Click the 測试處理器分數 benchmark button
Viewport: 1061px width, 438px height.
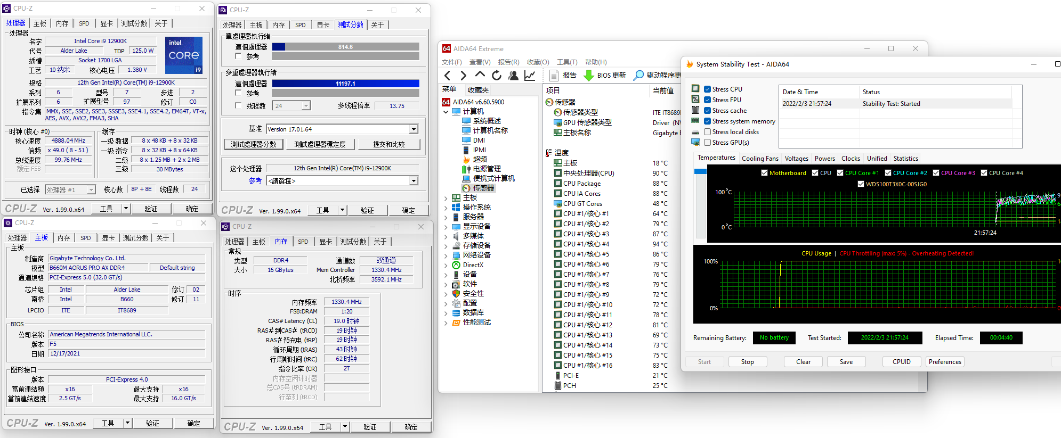point(254,144)
